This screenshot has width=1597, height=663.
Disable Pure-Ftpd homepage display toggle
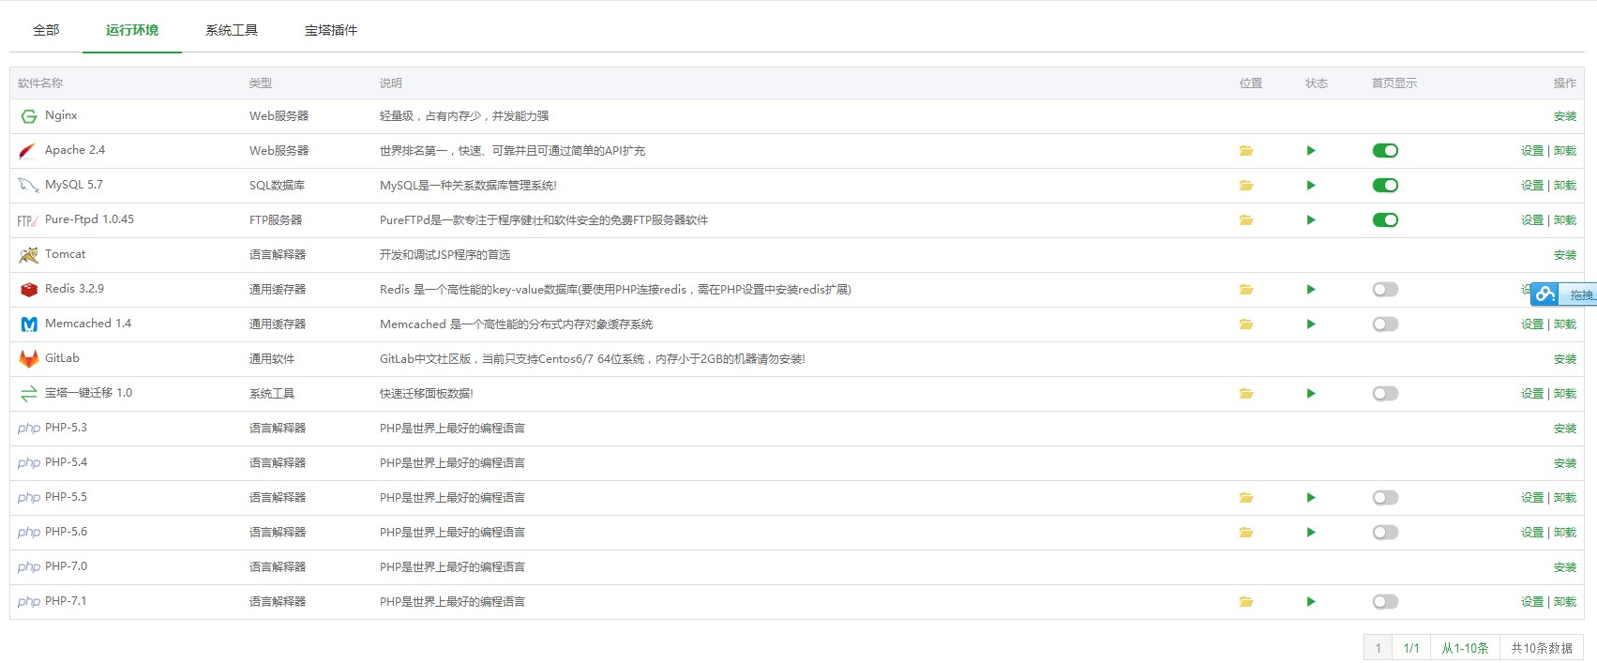[1385, 220]
